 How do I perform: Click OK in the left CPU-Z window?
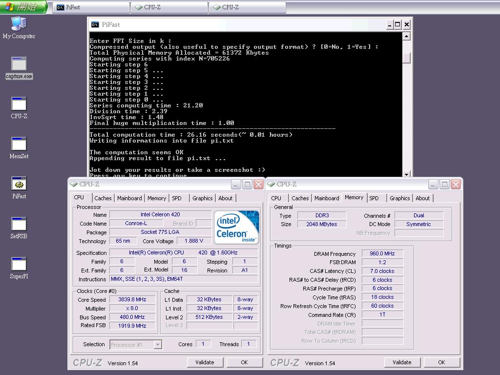tap(244, 362)
